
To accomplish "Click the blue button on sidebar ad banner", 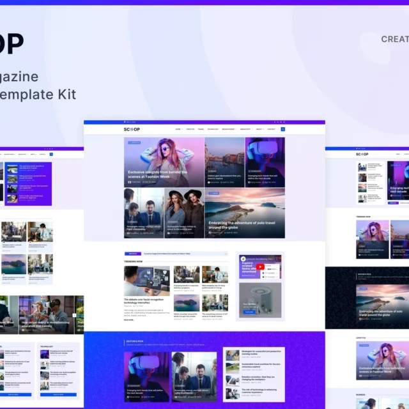I will tap(249, 312).
